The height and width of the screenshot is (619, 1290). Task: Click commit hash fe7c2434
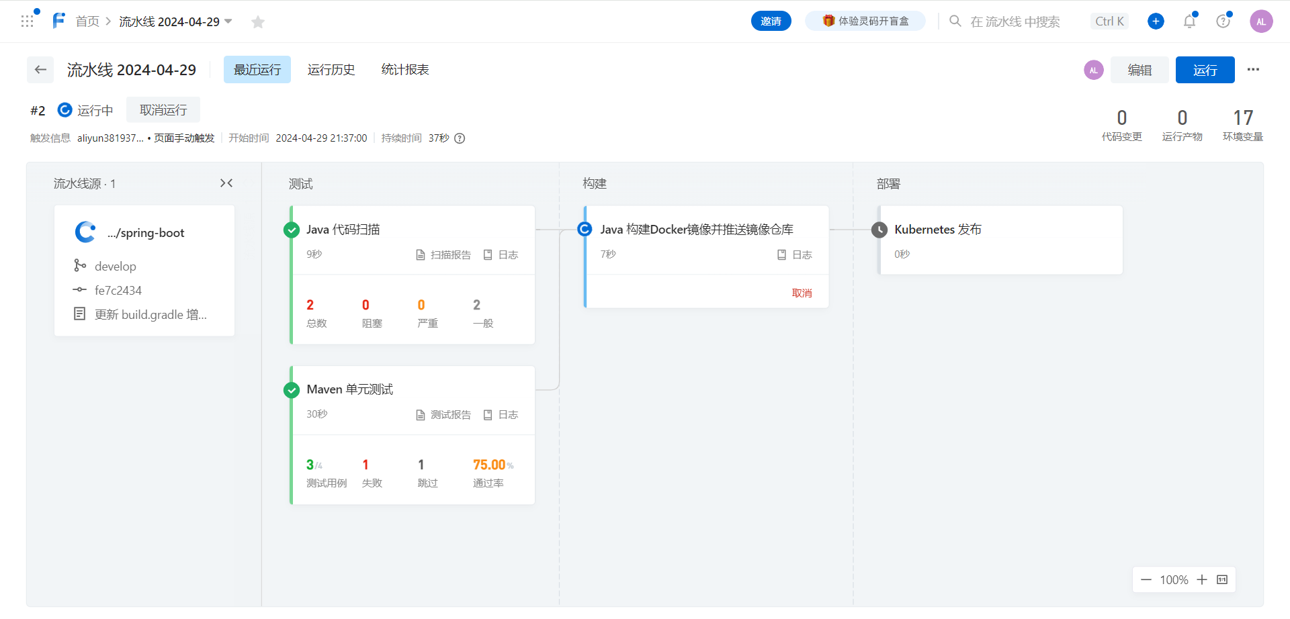118,291
